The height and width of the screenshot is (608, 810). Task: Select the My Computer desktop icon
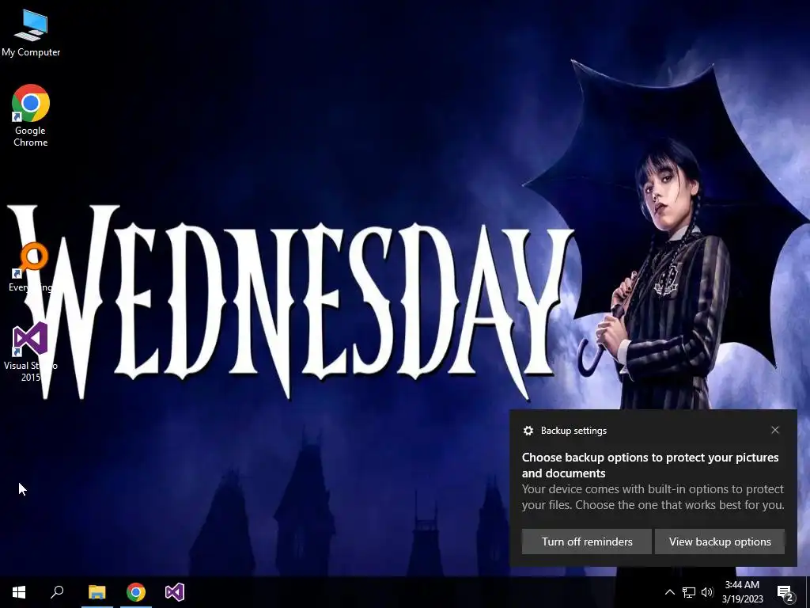[x=31, y=32]
